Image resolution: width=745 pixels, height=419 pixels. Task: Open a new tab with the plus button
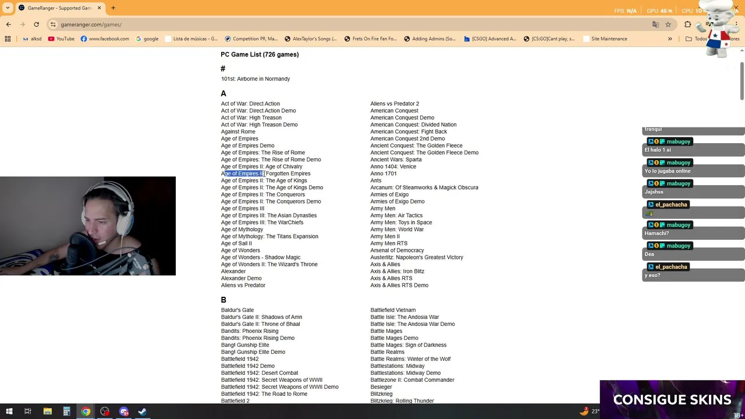pyautogui.click(x=113, y=8)
